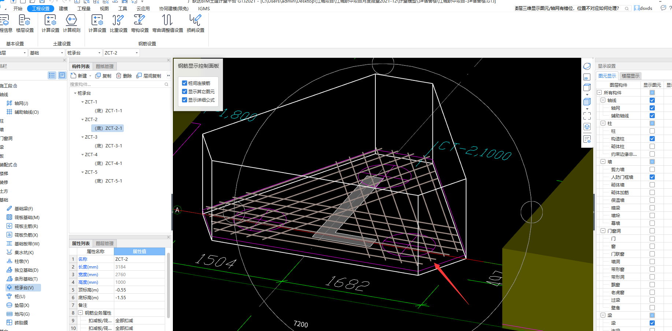The width and height of the screenshot is (672, 331).
Task: Open 计算设置 in 钢筋设置 group
Action: coord(97,24)
